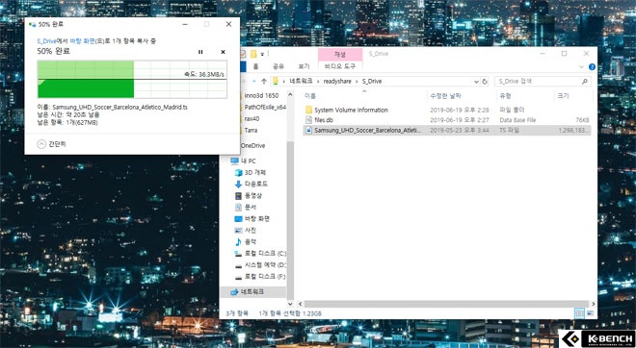
Task: Expand the ribbon with the chevron
Action: (x=581, y=66)
